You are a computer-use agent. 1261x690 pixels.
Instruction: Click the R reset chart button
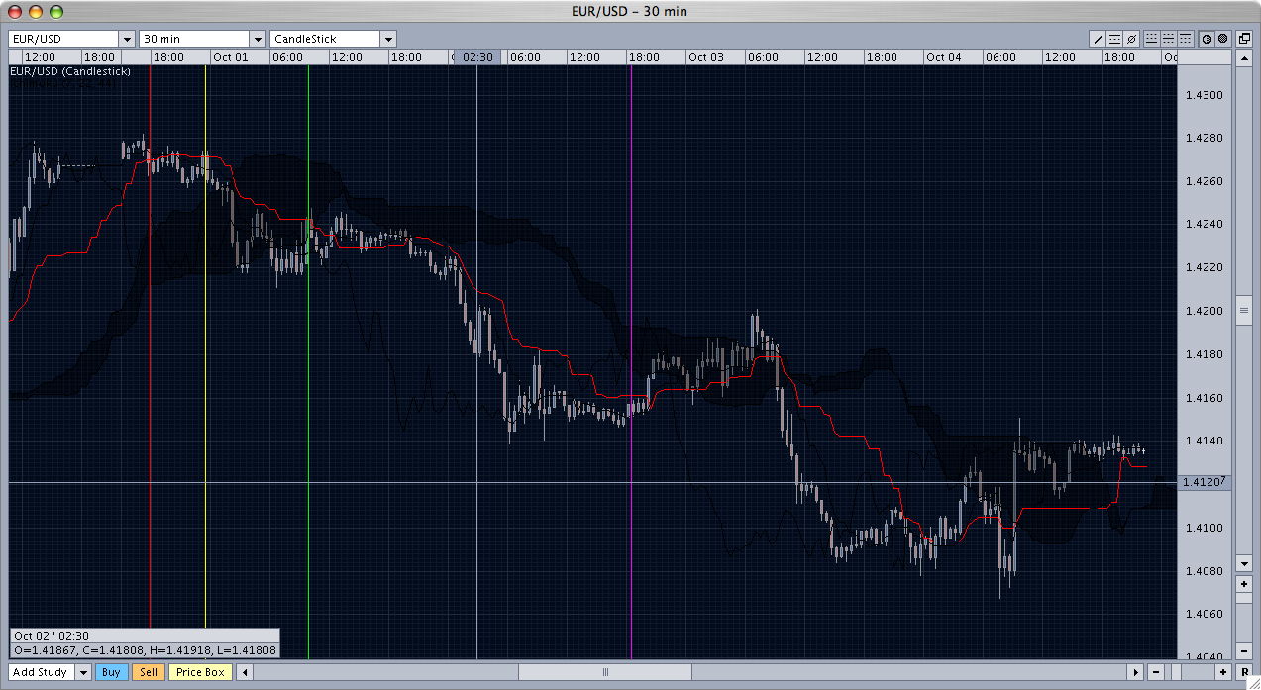tap(1244, 672)
